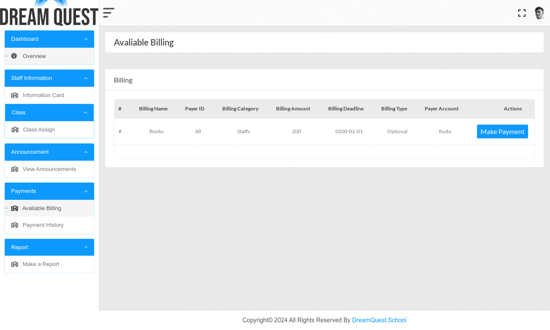Image resolution: width=550 pixels, height=330 pixels.
Task: Click the Dream Quest logo
Action: click(x=49, y=13)
